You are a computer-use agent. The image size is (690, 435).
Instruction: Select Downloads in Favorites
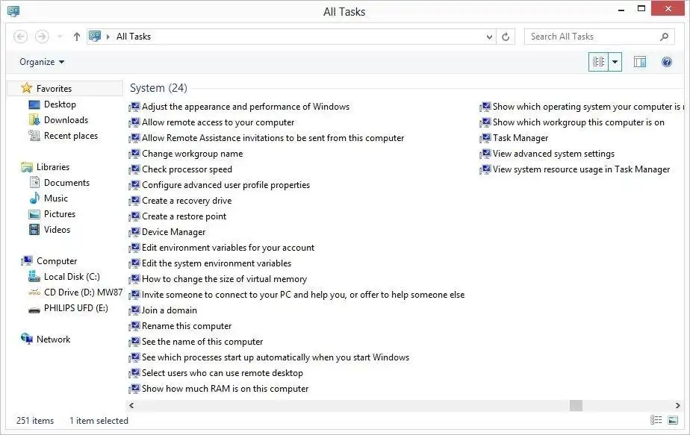coord(66,120)
